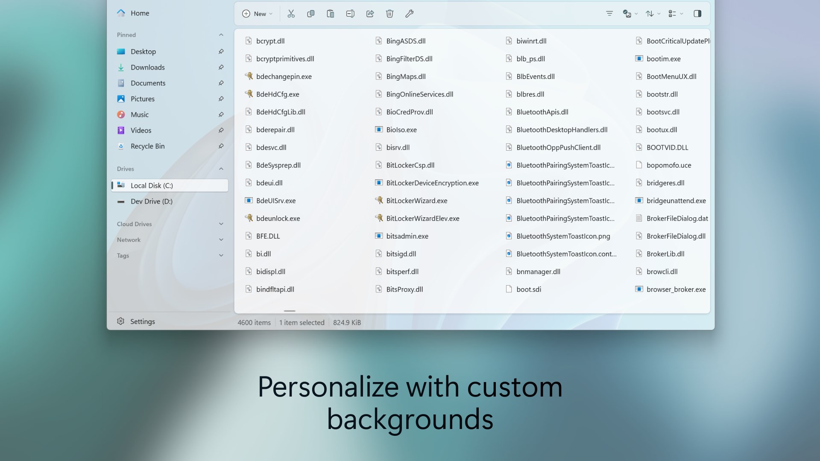The height and width of the screenshot is (461, 820).
Task: Go to Home in the sidebar
Action: (140, 13)
